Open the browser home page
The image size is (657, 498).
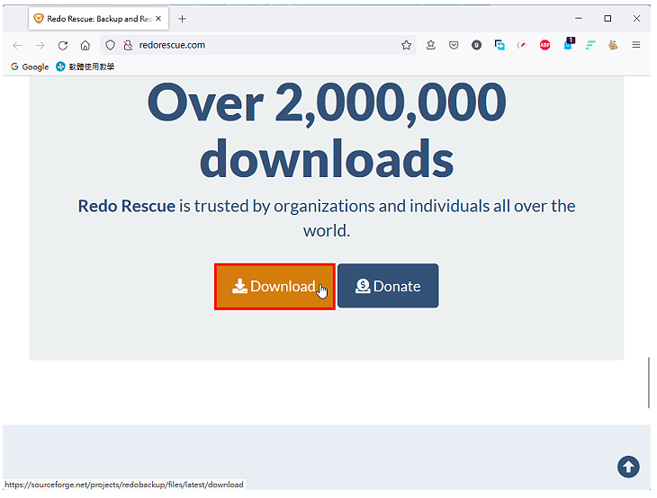click(85, 45)
